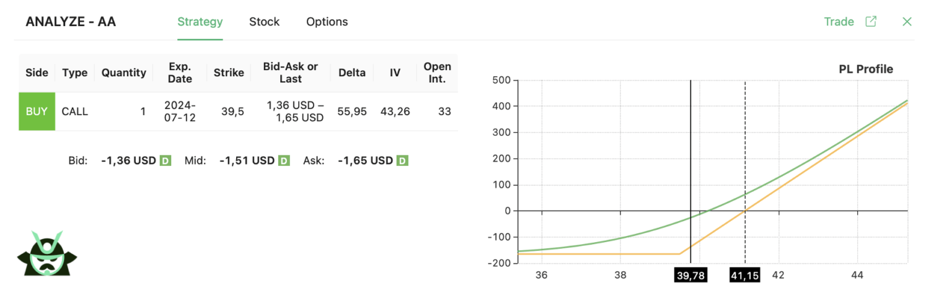This screenshot has width=952, height=301.
Task: Click the 41,15 breakeven marker label
Action: pyautogui.click(x=744, y=276)
